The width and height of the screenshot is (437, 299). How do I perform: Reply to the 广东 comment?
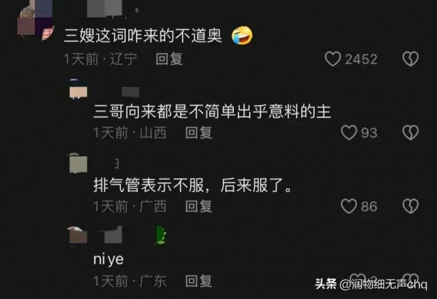(x=199, y=281)
